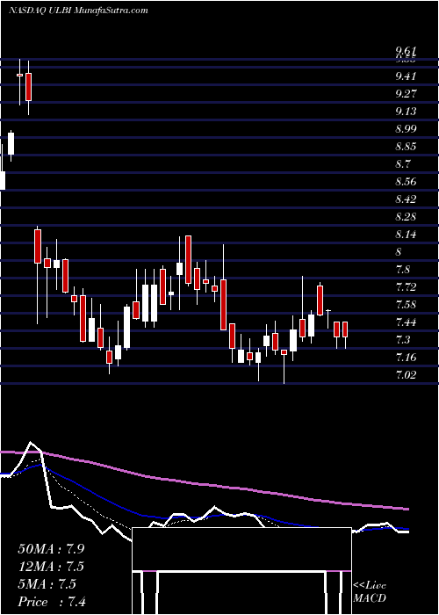Click the 8.42 price axis label

[x=406, y=199]
